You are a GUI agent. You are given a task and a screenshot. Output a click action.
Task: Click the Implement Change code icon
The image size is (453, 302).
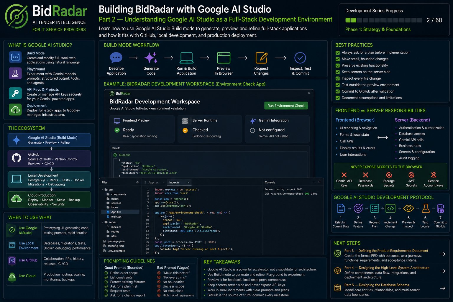coord(390,209)
